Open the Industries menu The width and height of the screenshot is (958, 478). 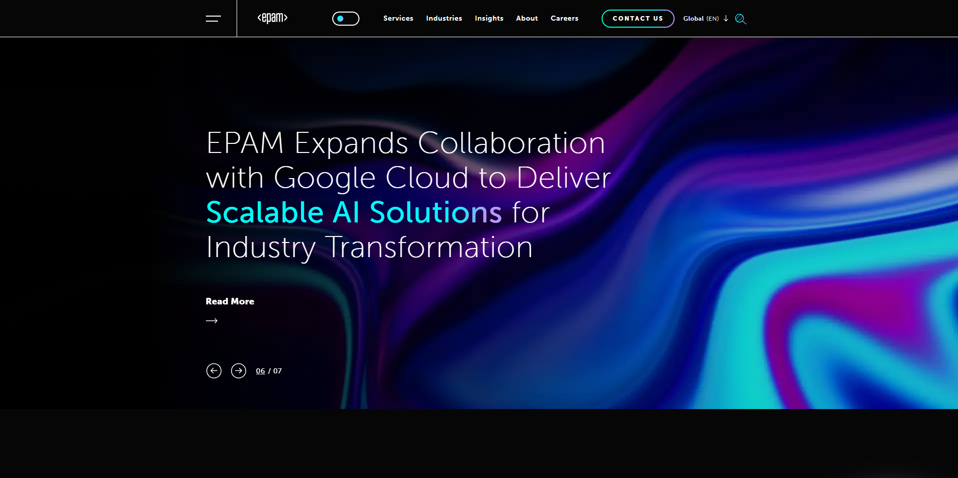[444, 18]
